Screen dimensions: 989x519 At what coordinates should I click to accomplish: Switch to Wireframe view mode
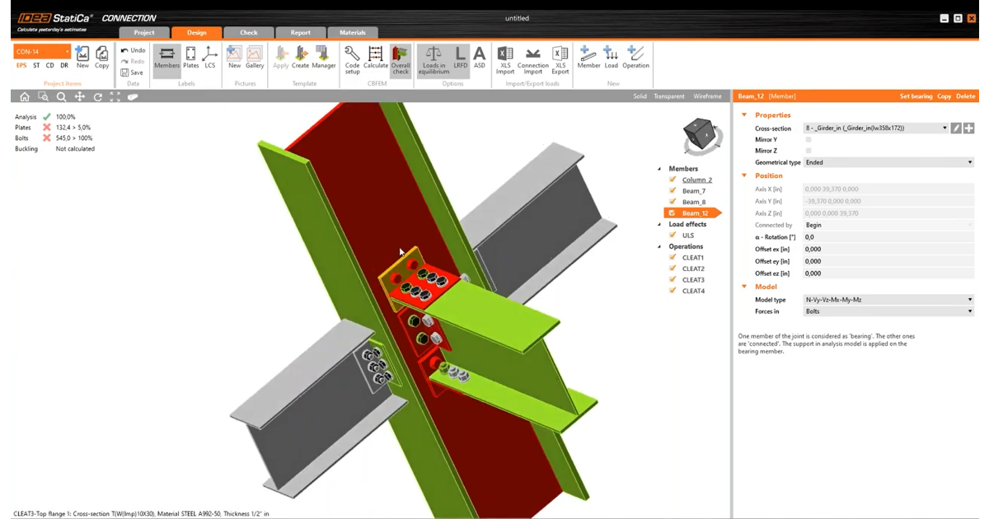707,96
